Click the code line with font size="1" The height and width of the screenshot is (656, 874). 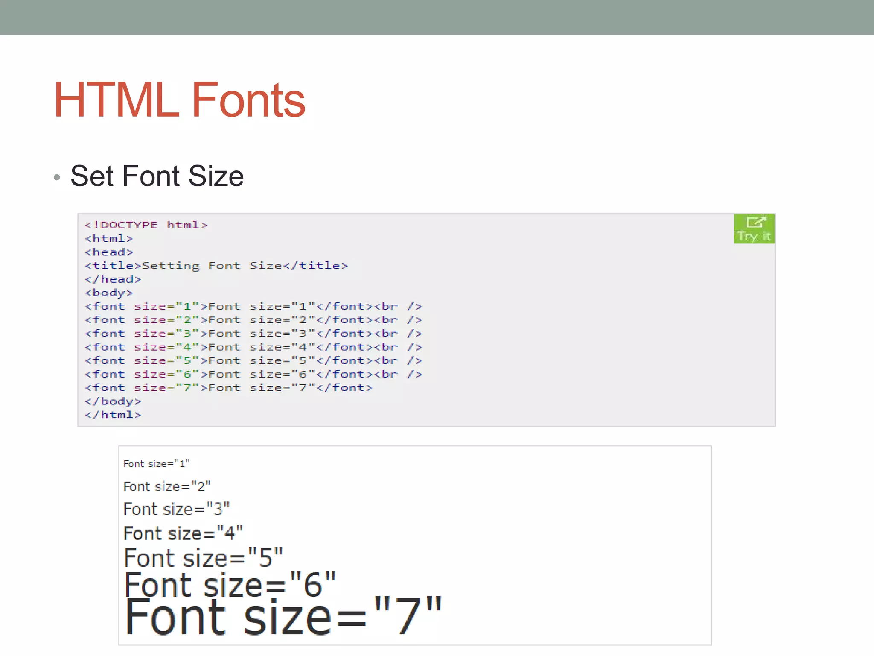pyautogui.click(x=253, y=307)
